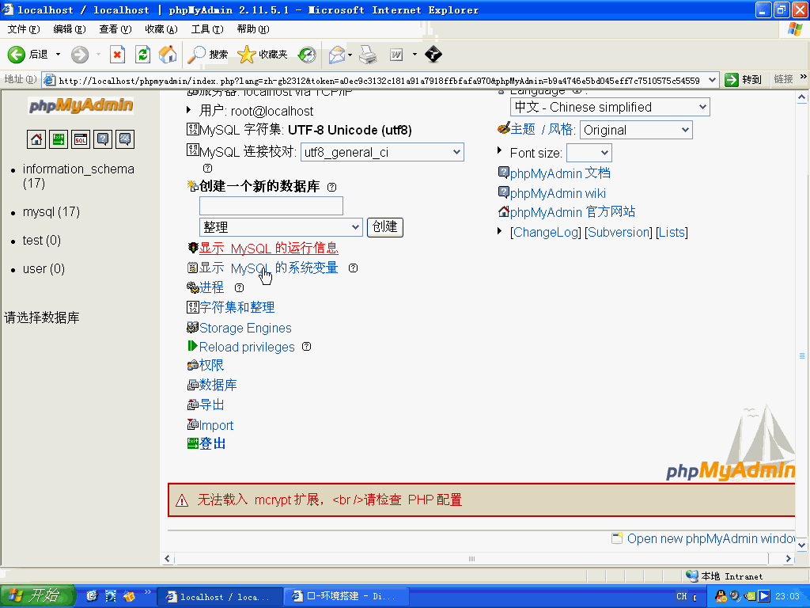Screen dimensions: 810x608
Task: Click the 创建 button
Action: point(385,227)
